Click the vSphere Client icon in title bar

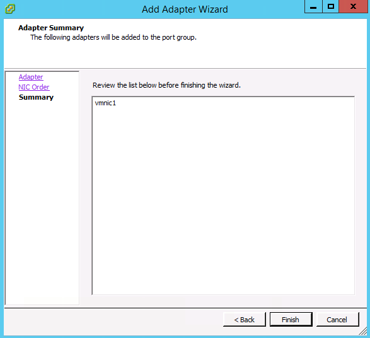coord(10,9)
